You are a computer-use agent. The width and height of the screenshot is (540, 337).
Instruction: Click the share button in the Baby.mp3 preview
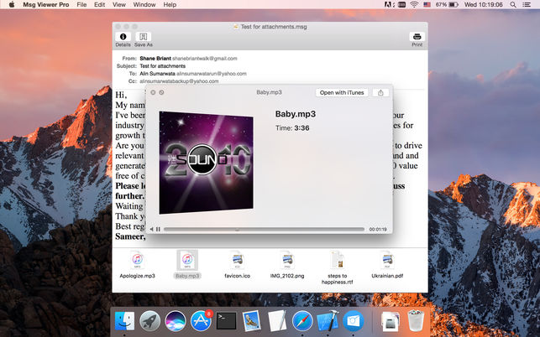[380, 92]
